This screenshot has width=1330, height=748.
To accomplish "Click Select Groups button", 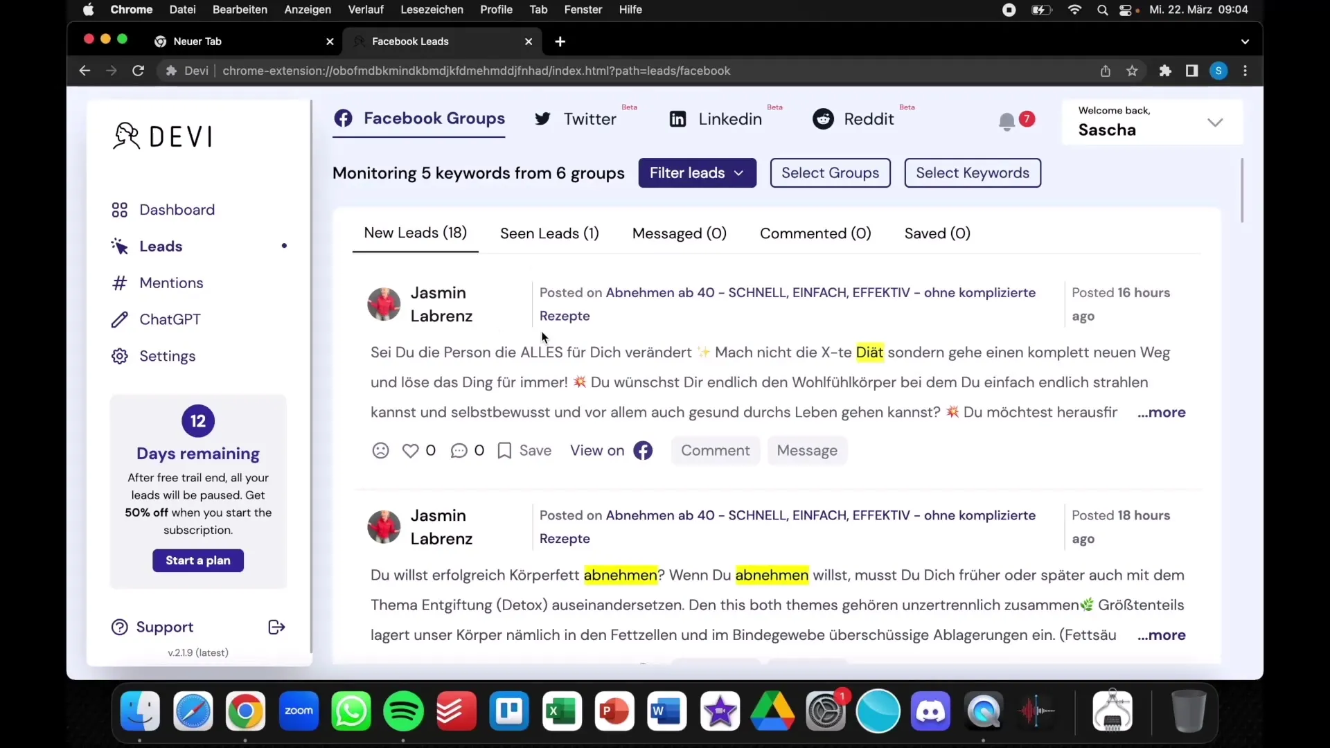I will 831,172.
